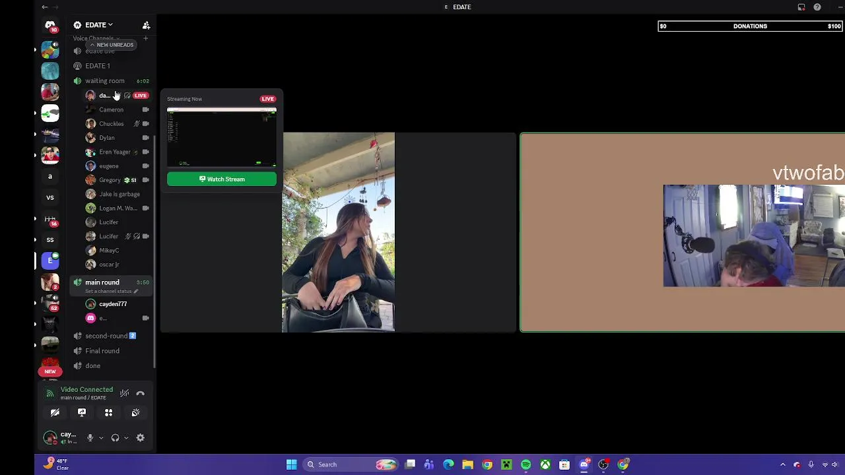Image resolution: width=845 pixels, height=475 pixels.
Task: Open the 'vs' server icon
Action: 50,197
